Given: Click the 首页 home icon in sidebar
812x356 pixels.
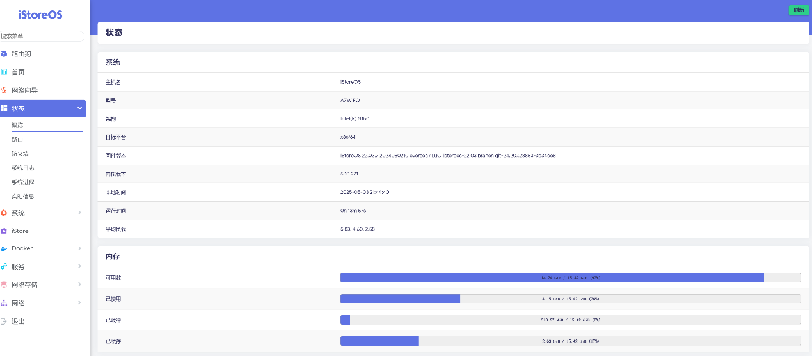Looking at the screenshot, I should pyautogui.click(x=4, y=72).
